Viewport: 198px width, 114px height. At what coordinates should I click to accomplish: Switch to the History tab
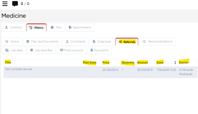[36, 28]
